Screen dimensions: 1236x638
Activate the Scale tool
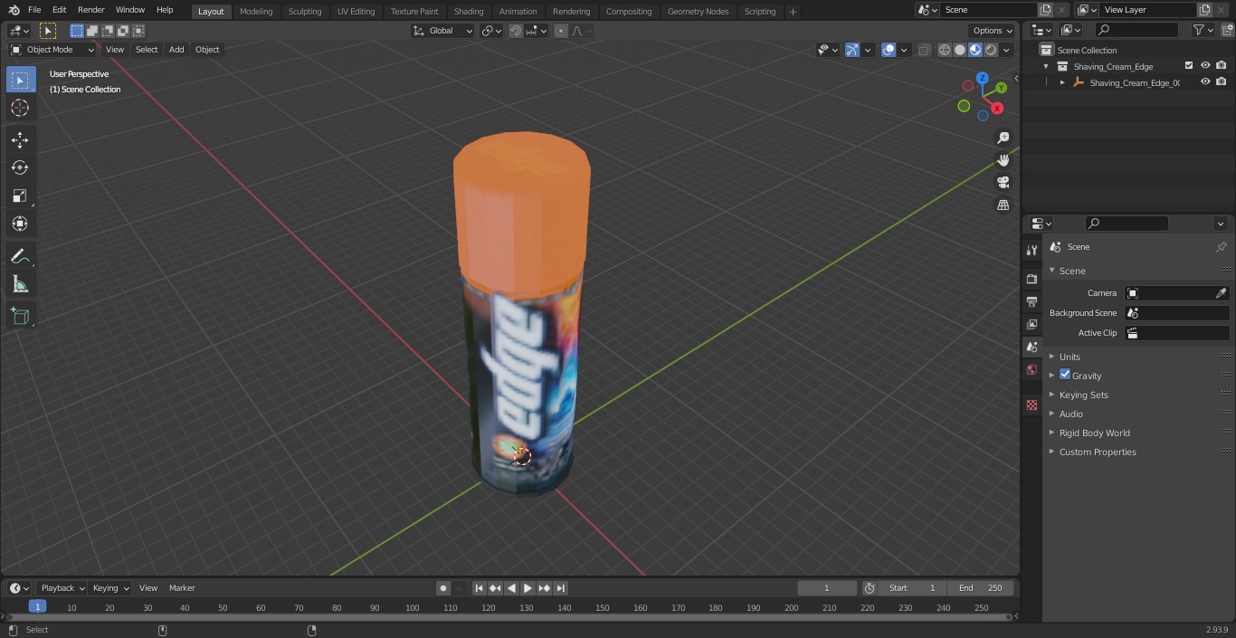pos(20,195)
